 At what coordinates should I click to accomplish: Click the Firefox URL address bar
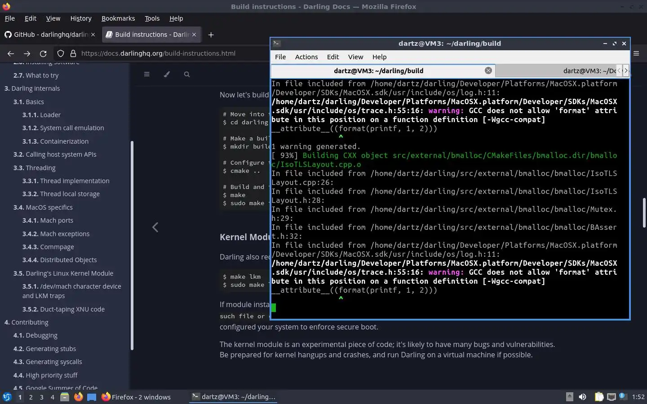[158, 53]
